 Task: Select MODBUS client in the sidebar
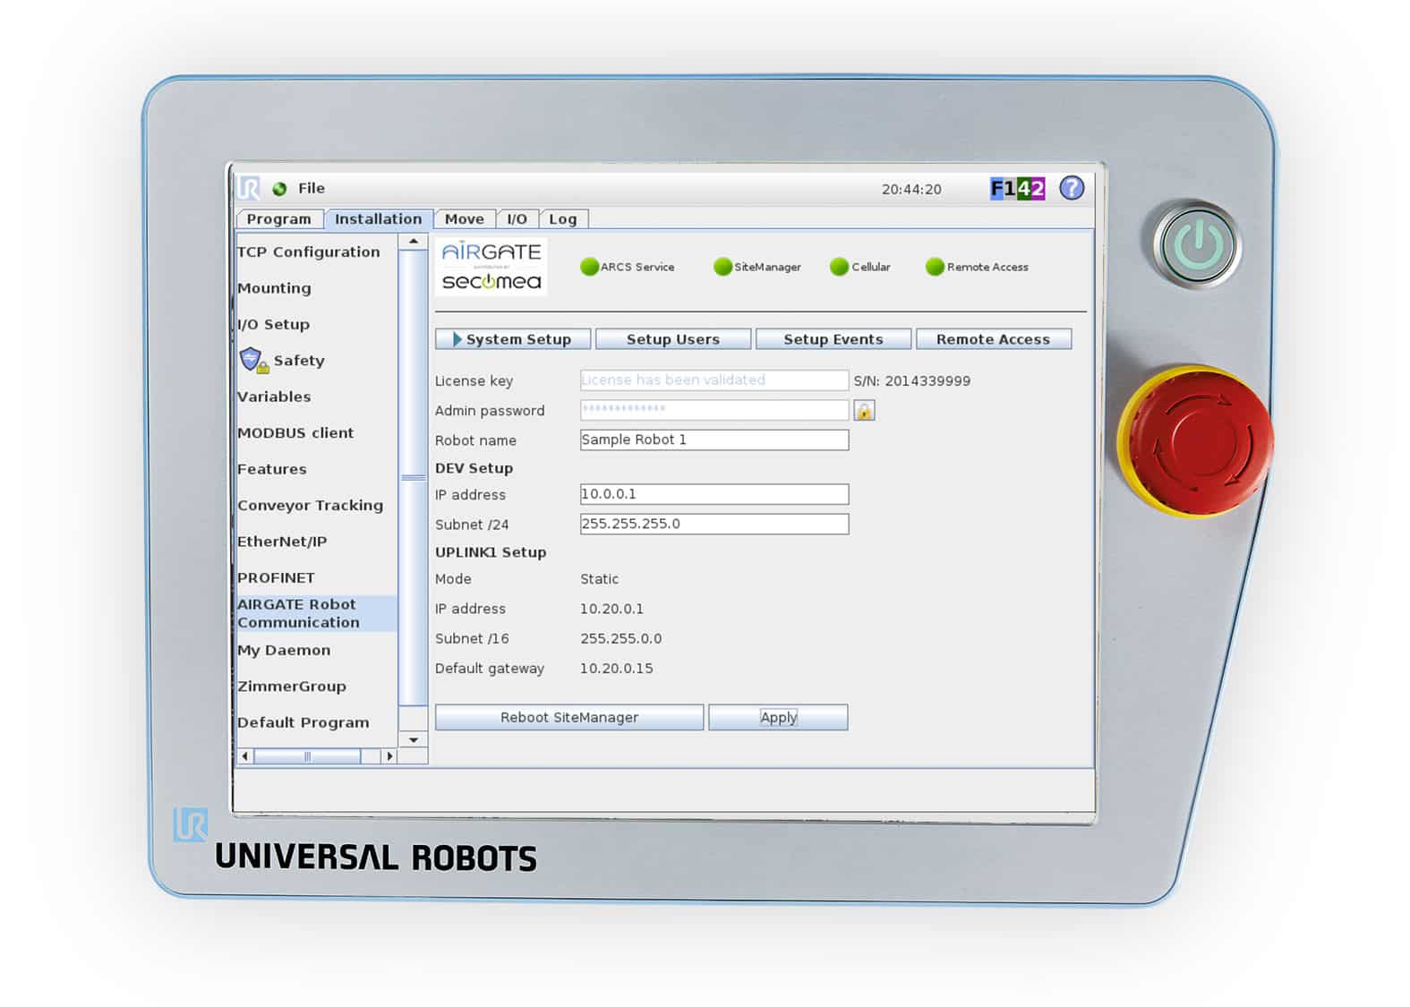[x=295, y=432]
